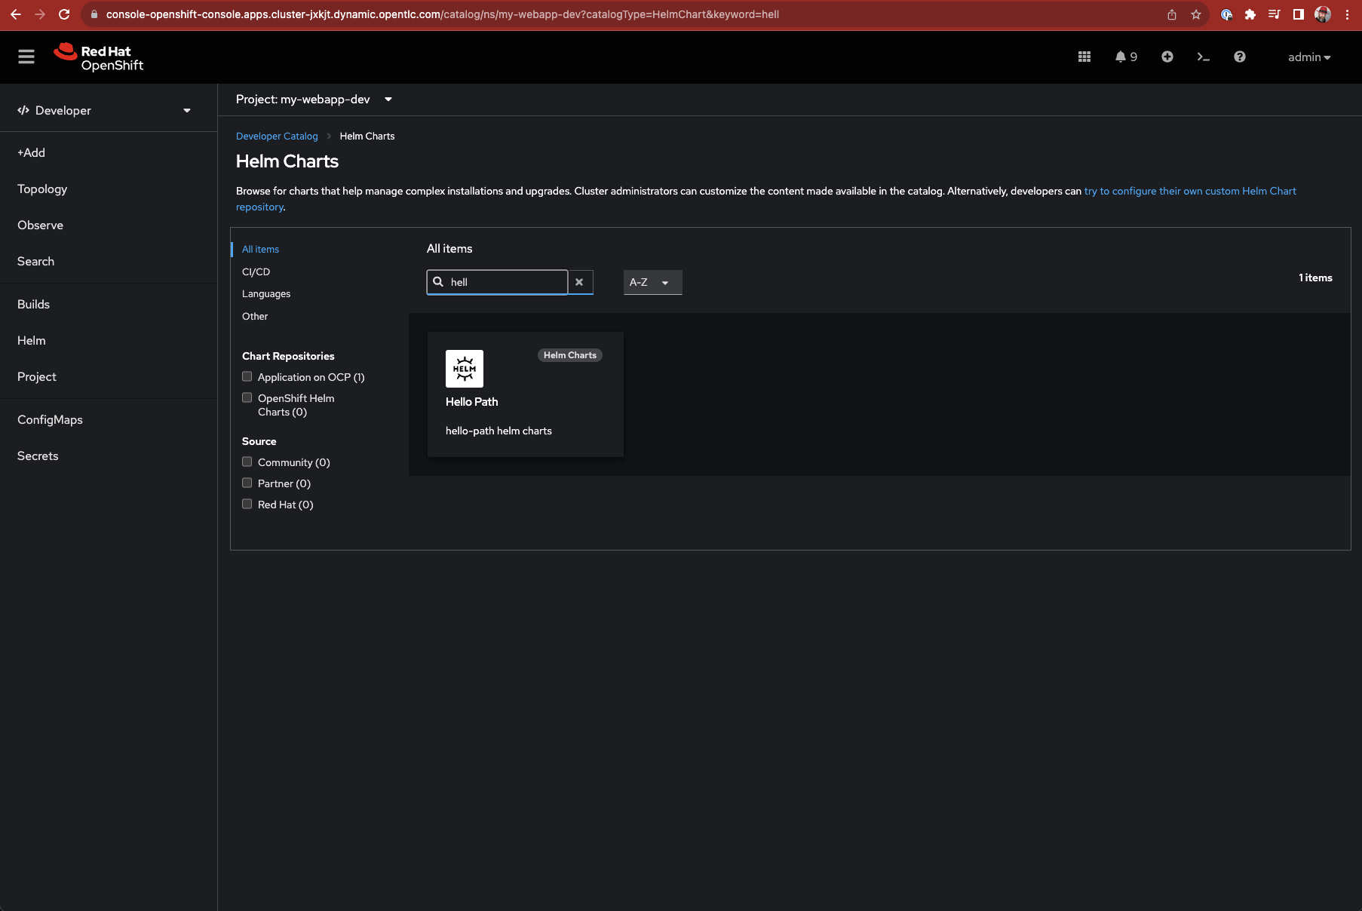
Task: Clear the hell search with the X button
Action: [x=579, y=282]
